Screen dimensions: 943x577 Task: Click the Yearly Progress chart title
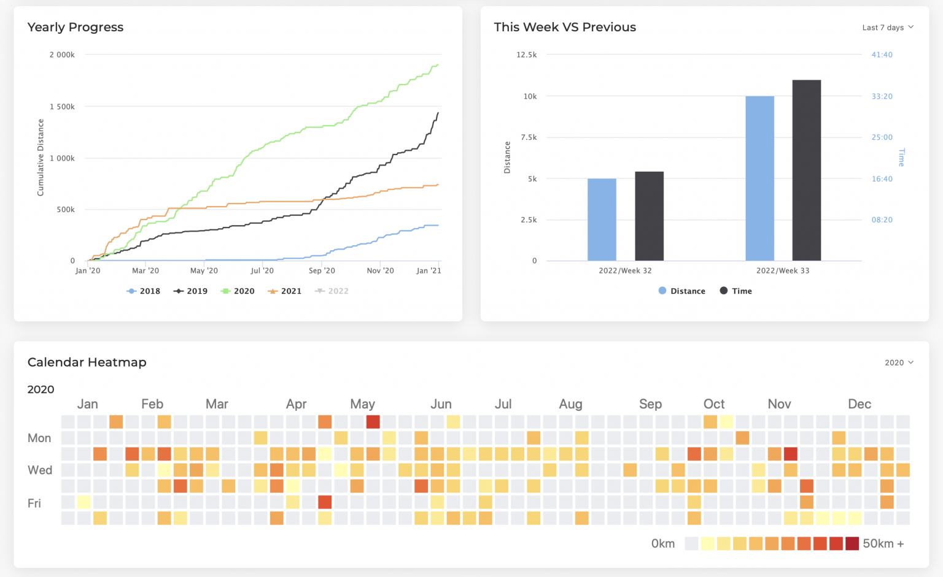(76, 27)
